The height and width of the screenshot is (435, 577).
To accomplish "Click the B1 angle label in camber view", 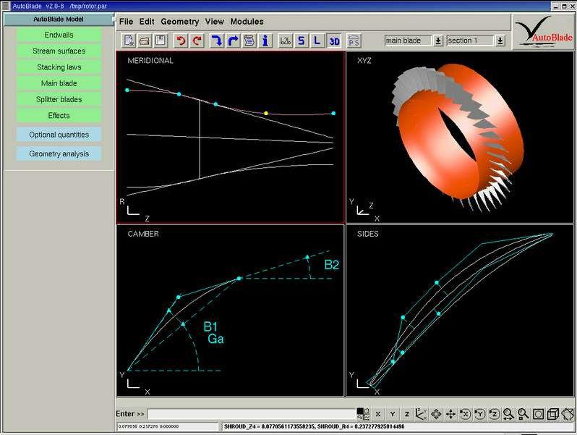I will tap(210, 326).
